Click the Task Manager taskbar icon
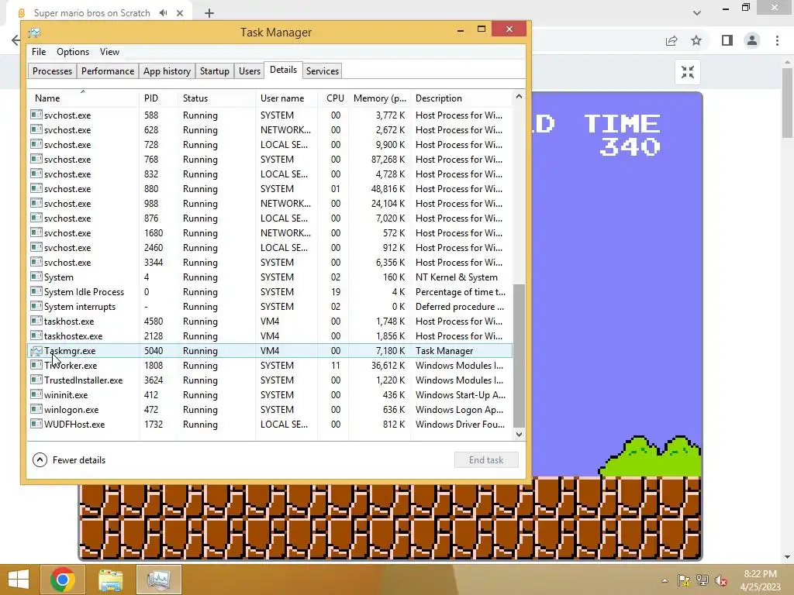Image resolution: width=794 pixels, height=595 pixels. pyautogui.click(x=158, y=580)
